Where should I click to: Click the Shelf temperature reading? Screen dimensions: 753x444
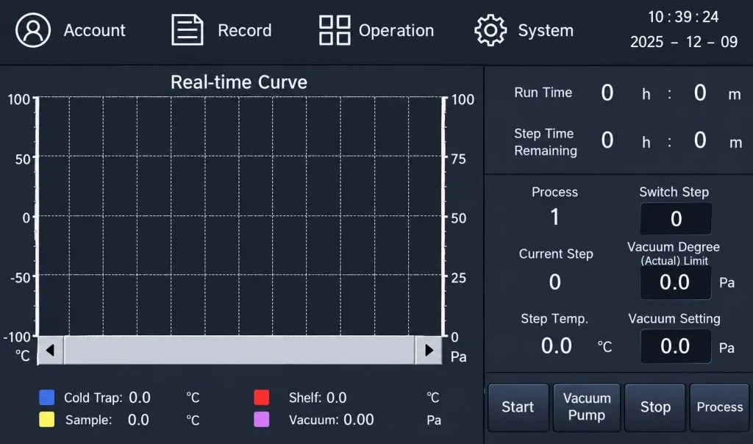pyautogui.click(x=337, y=398)
